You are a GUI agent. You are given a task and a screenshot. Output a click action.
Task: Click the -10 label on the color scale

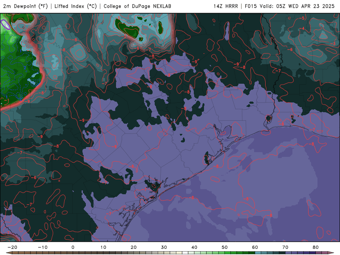42,247
